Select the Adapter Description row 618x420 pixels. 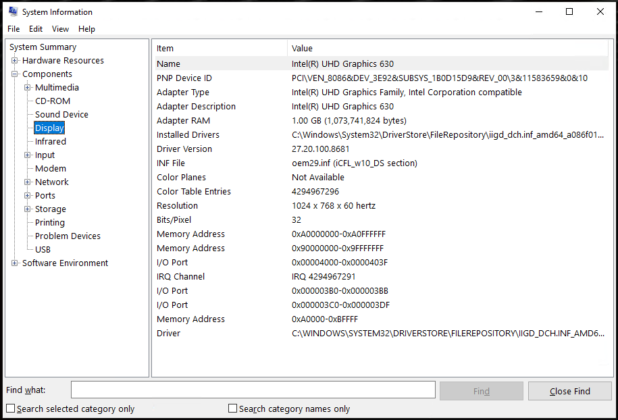[x=382, y=107]
